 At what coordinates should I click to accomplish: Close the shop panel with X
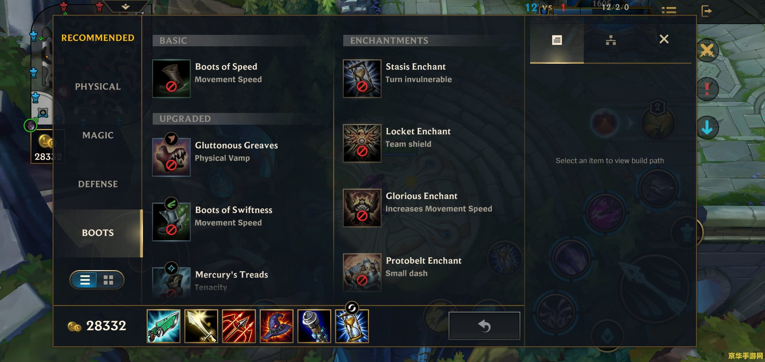(x=664, y=39)
